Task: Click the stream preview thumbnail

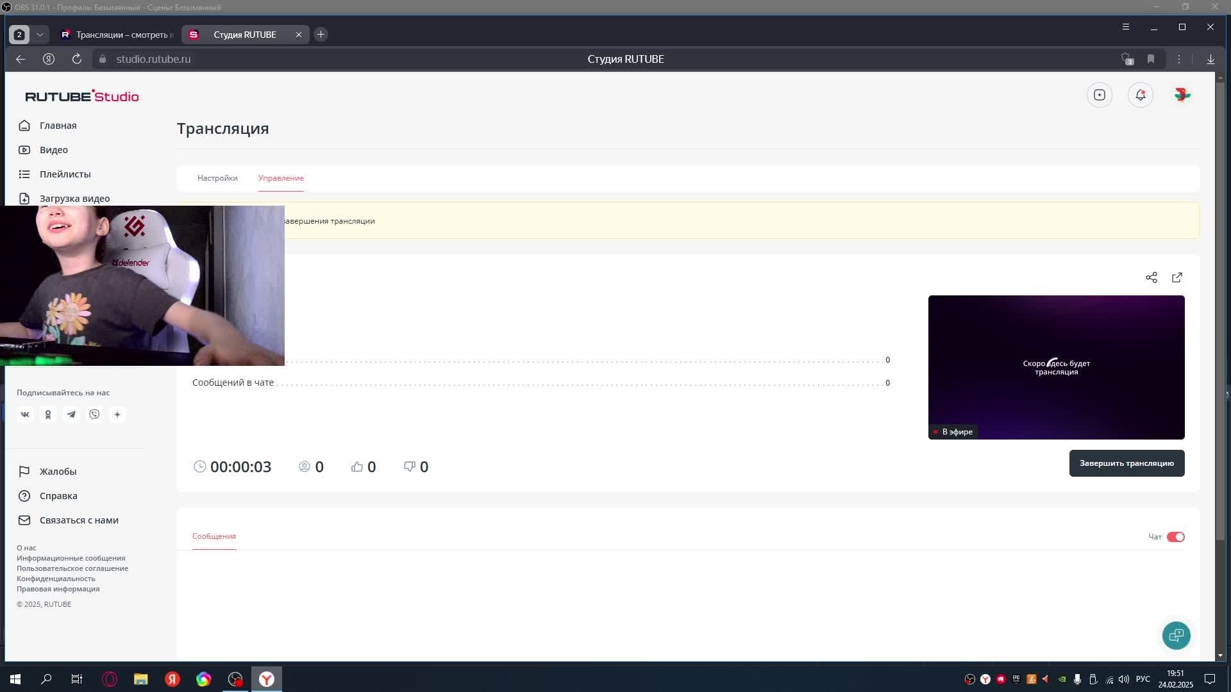Action: pos(1056,367)
